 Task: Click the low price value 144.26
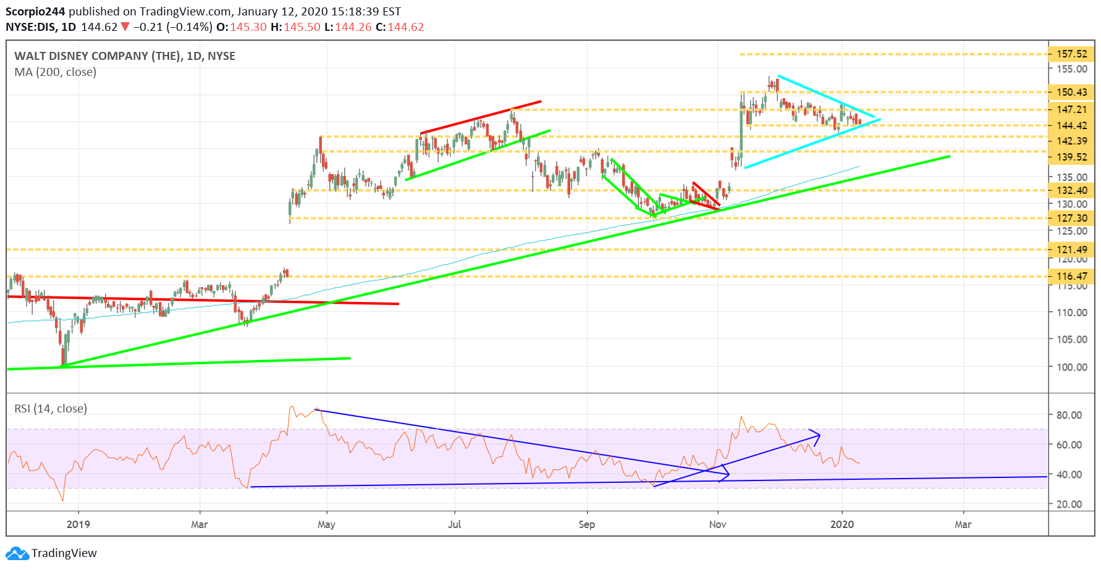[353, 27]
